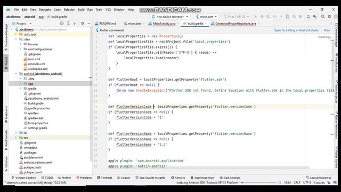Close the build.gradle editor tab
The width and height of the screenshot is (341, 192).
[x=206, y=23]
